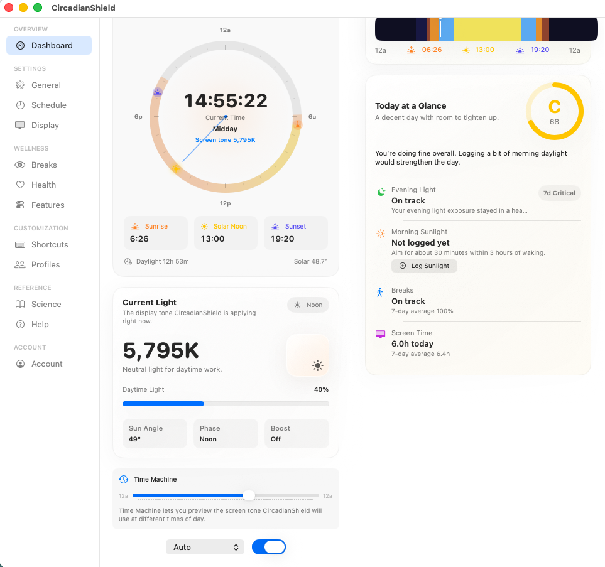Select Schedule in the sidebar
This screenshot has height=567, width=605.
(21, 105)
